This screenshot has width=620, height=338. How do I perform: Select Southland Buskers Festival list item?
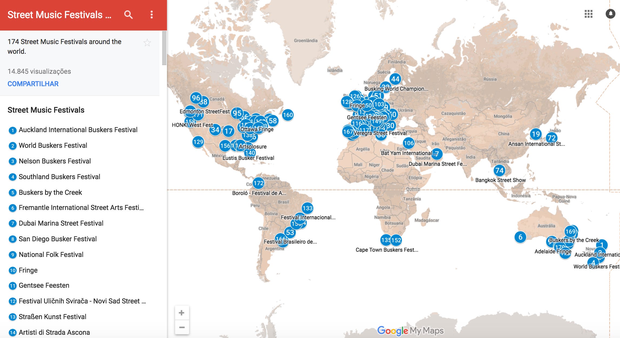click(x=54, y=177)
